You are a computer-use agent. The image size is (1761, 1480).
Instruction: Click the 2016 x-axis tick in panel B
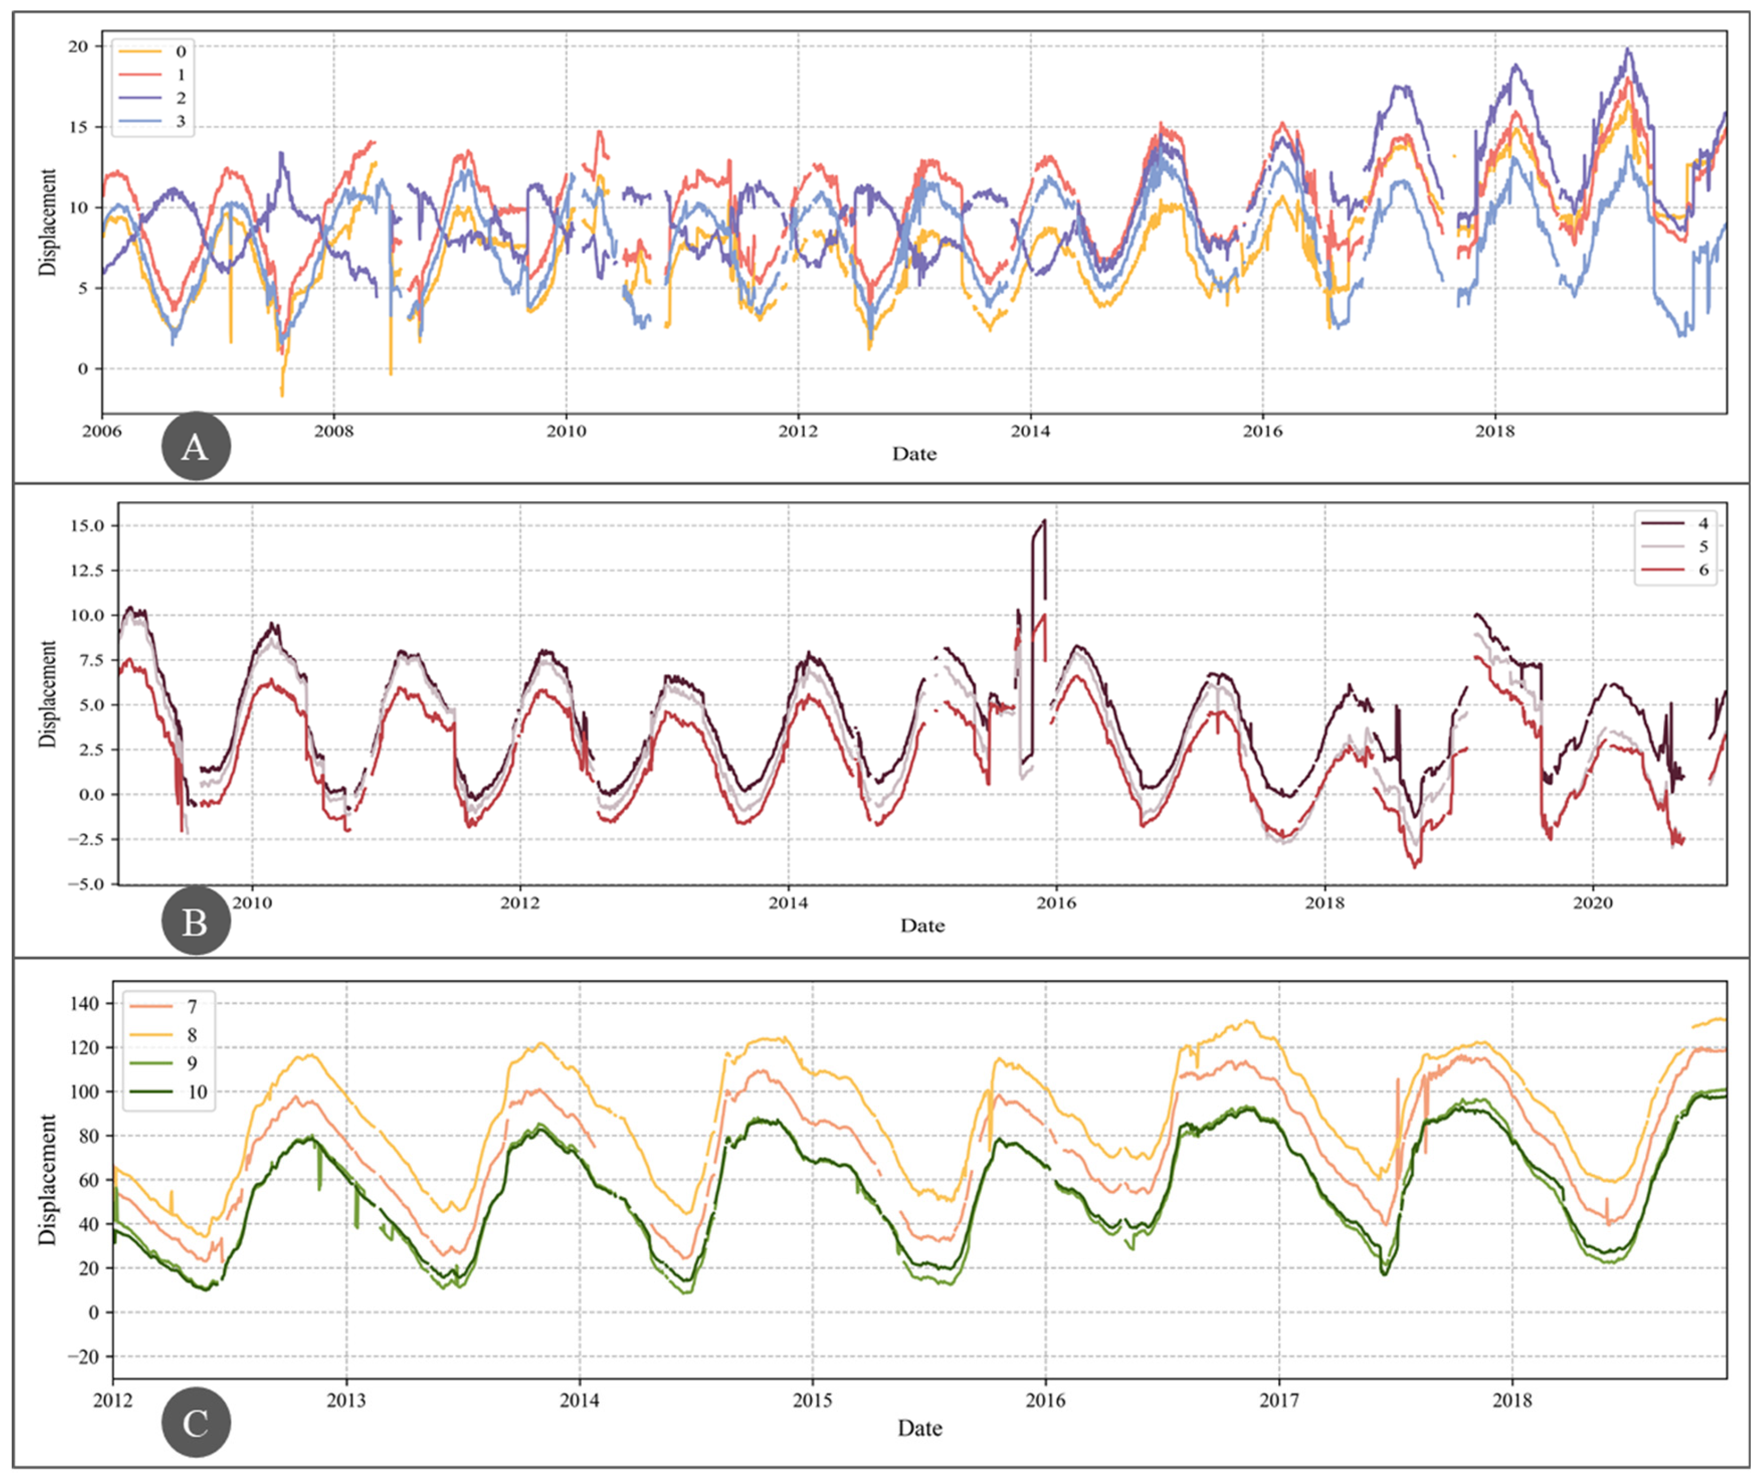1056,903
